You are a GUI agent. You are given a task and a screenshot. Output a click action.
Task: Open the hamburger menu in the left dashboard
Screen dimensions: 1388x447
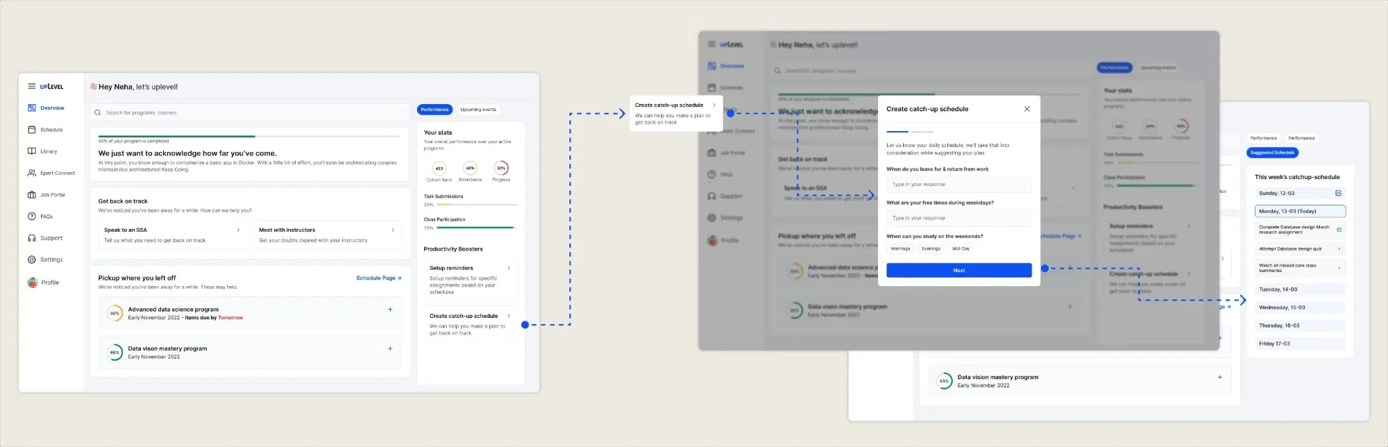click(x=31, y=86)
